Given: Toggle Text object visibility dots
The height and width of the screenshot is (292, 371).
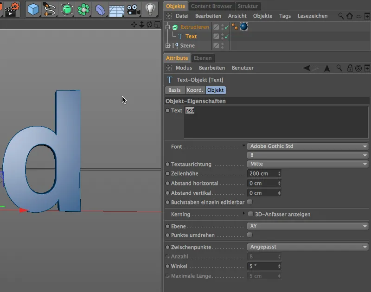Looking at the screenshot, I should 223,36.
